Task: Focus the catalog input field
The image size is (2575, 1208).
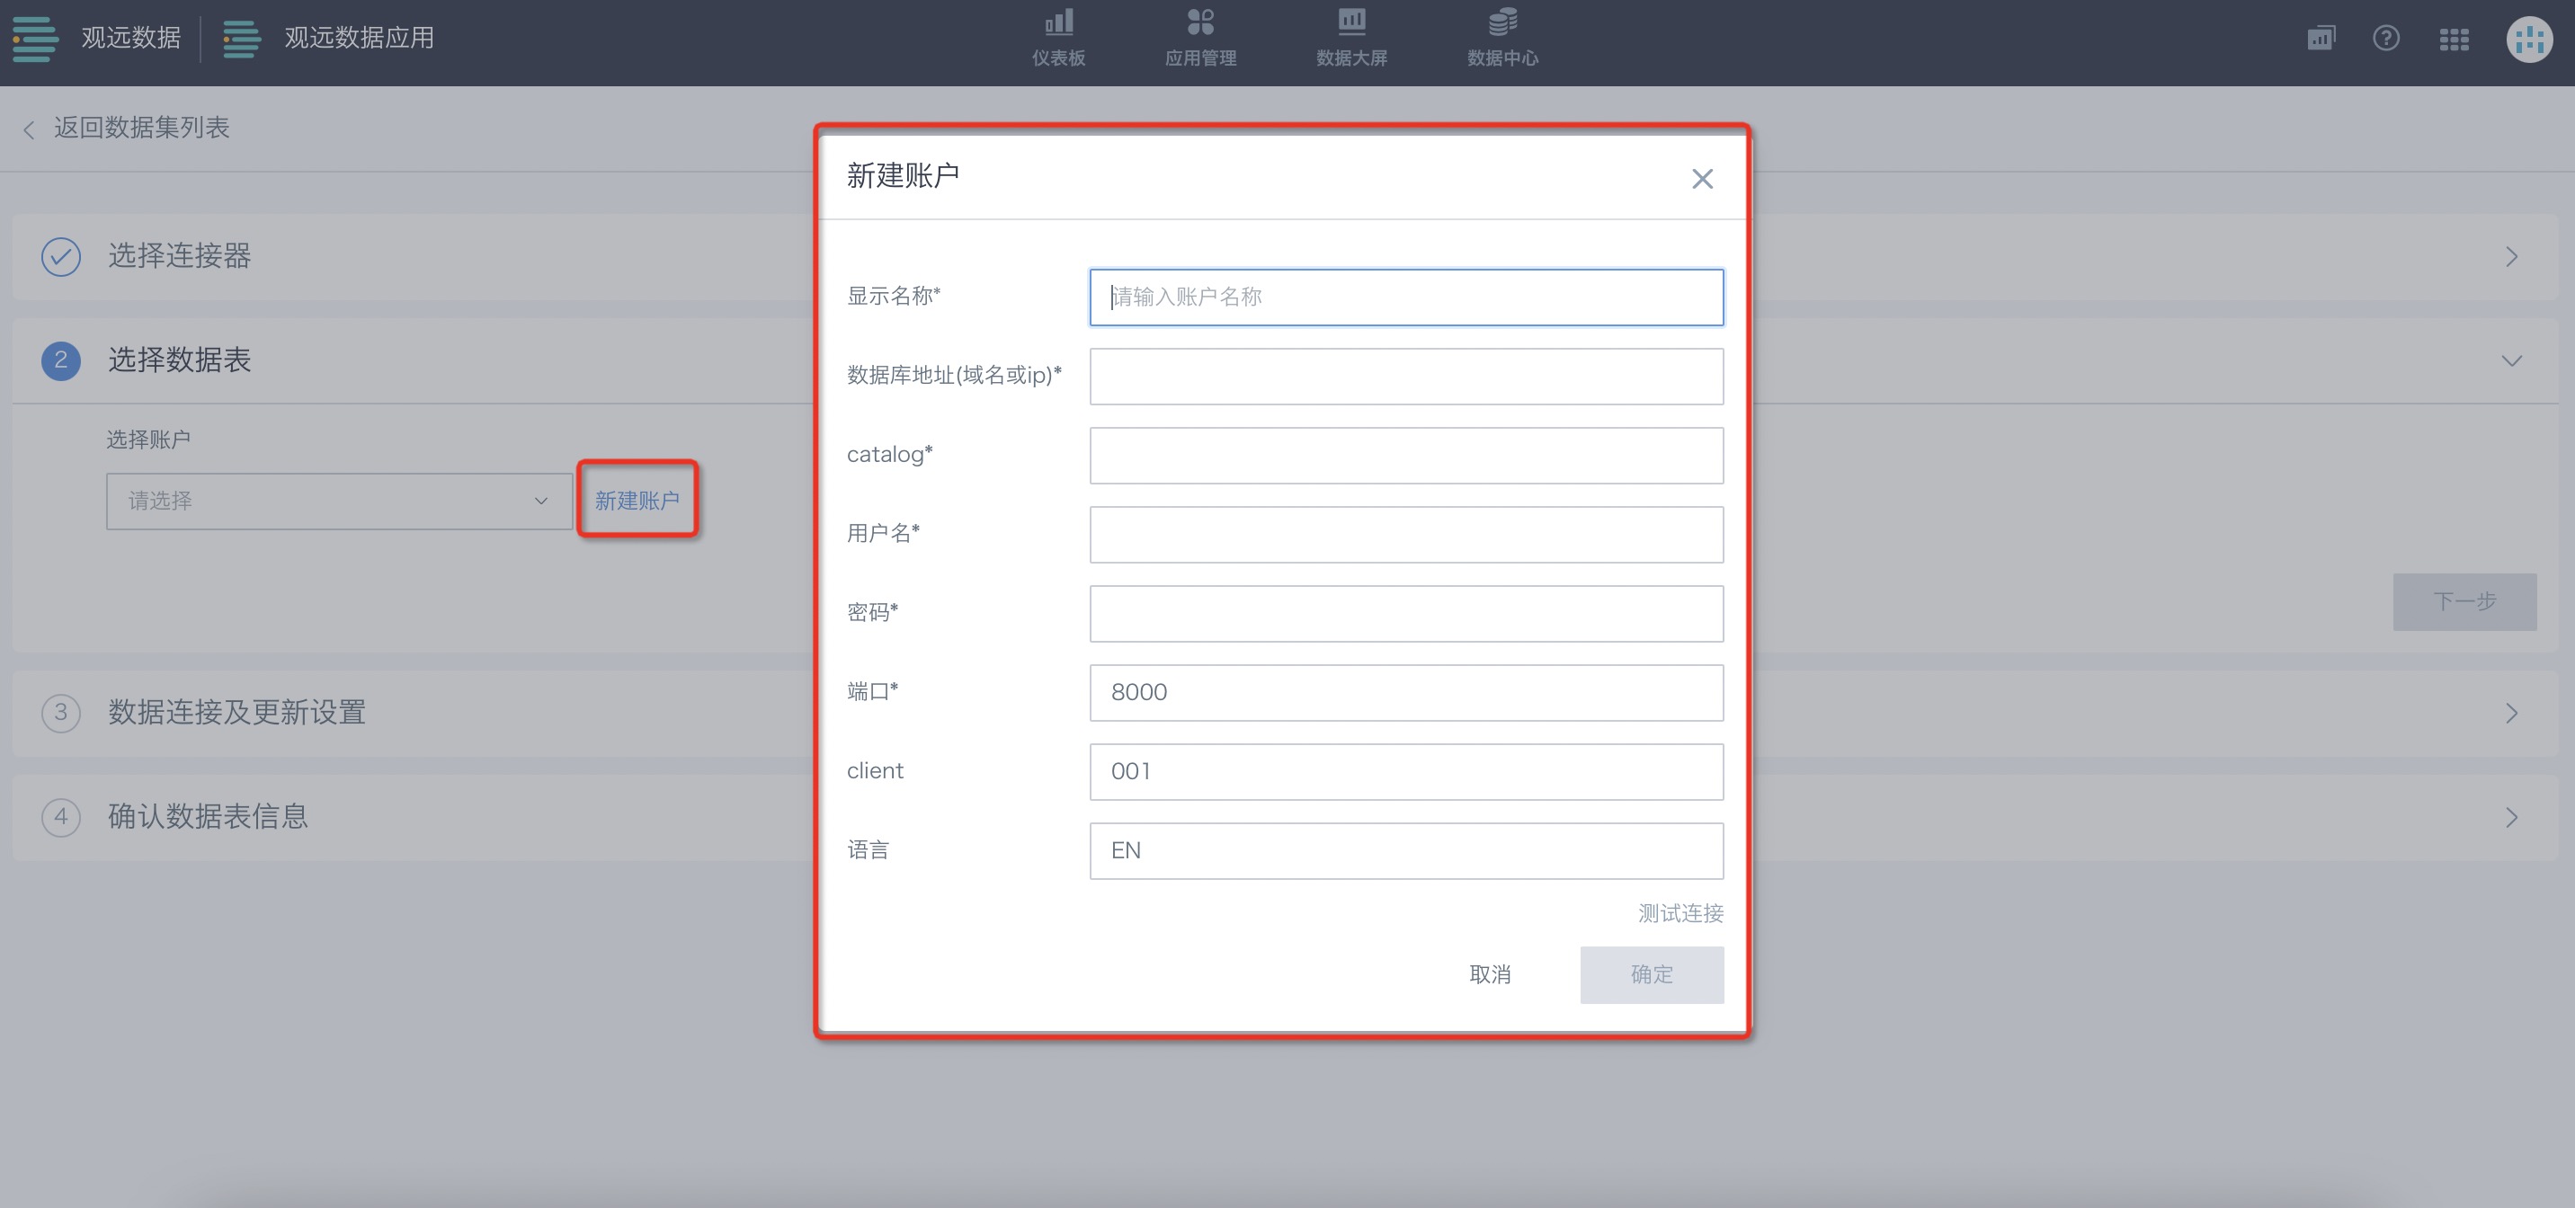Action: (1405, 456)
